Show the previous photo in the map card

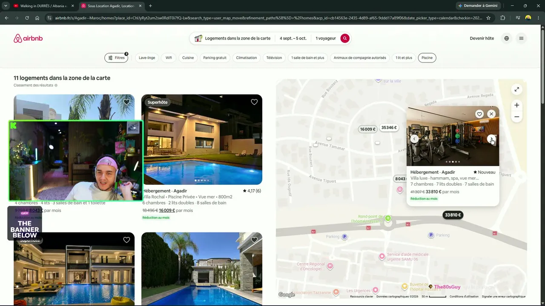(x=414, y=139)
